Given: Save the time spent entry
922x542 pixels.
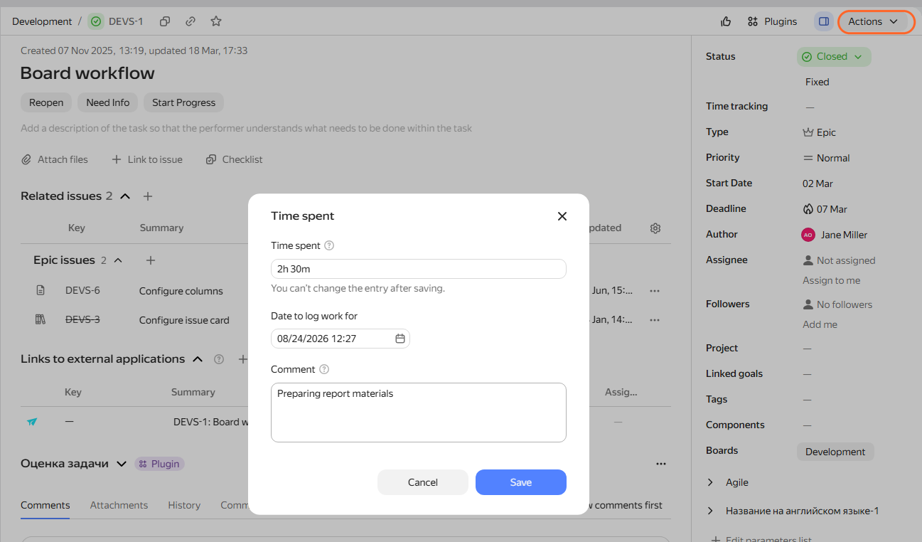Looking at the screenshot, I should click(x=521, y=482).
